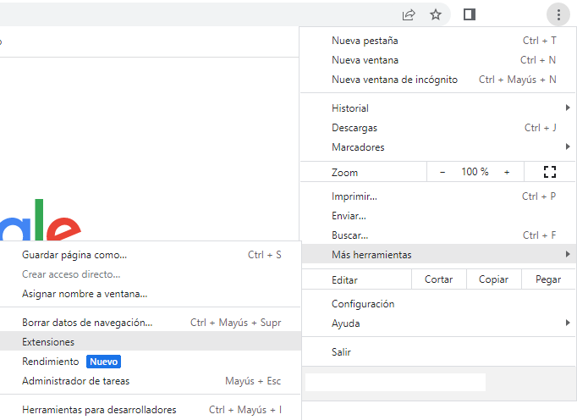Click the Pegar button
The width and height of the screenshot is (577, 420).
tap(548, 279)
